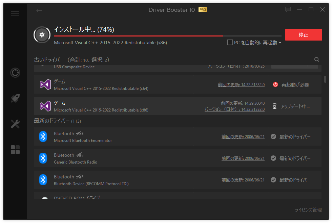Click the red restart-required power icon
The image size is (332, 223).
275,84
